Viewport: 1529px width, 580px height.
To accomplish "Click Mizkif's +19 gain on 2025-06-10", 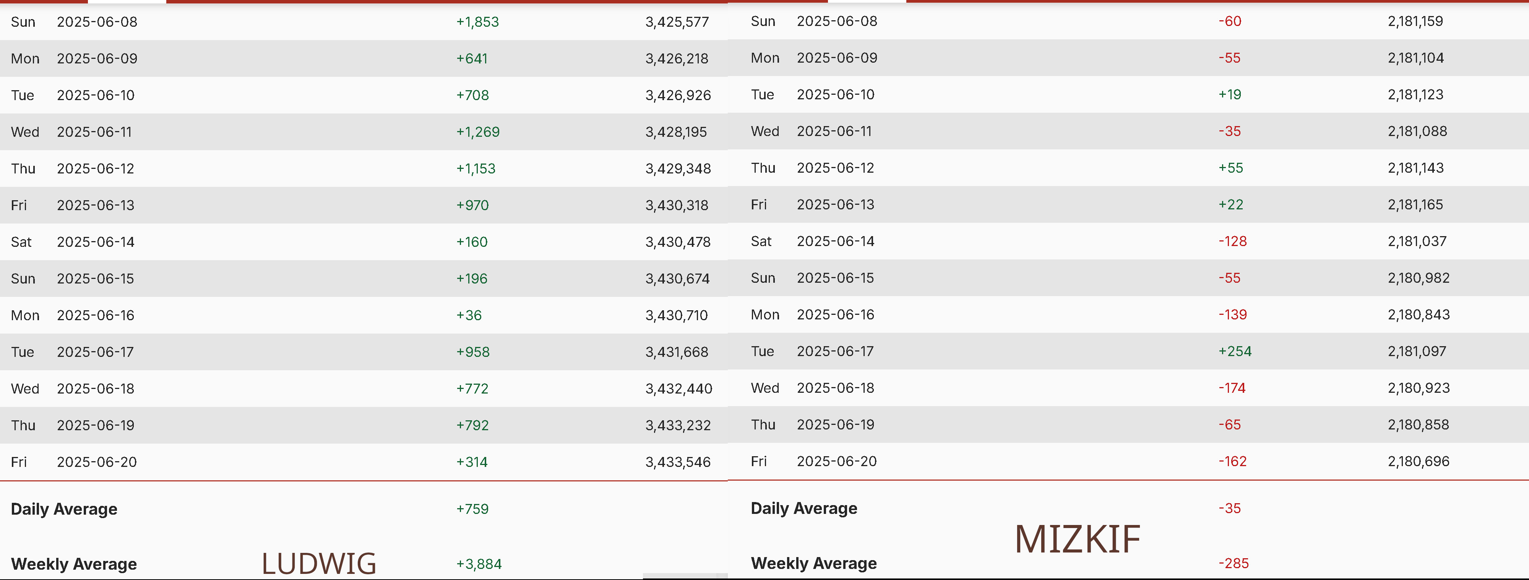I will point(1230,95).
